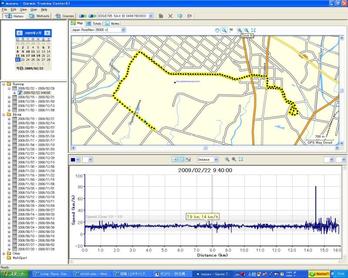This screenshot has width=348, height=278.
Task: Click the map Zoom Out icon
Action: [x=246, y=30]
